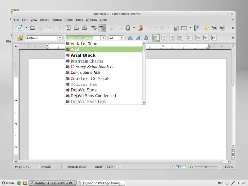248x186 pixels.
Task: Show more Formatting toolbar buttons
Action: pos(233,38)
